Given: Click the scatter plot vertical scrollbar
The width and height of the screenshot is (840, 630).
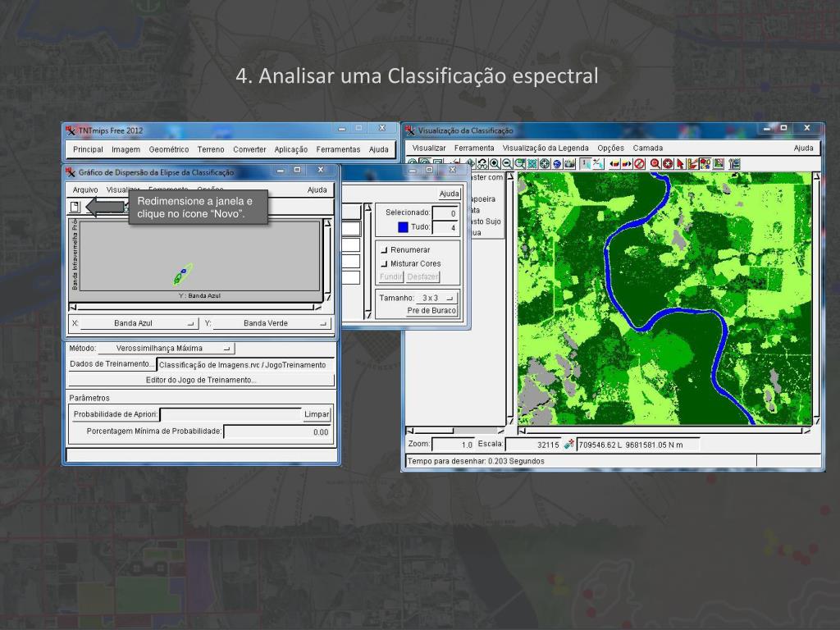Looking at the screenshot, I should (x=328, y=260).
